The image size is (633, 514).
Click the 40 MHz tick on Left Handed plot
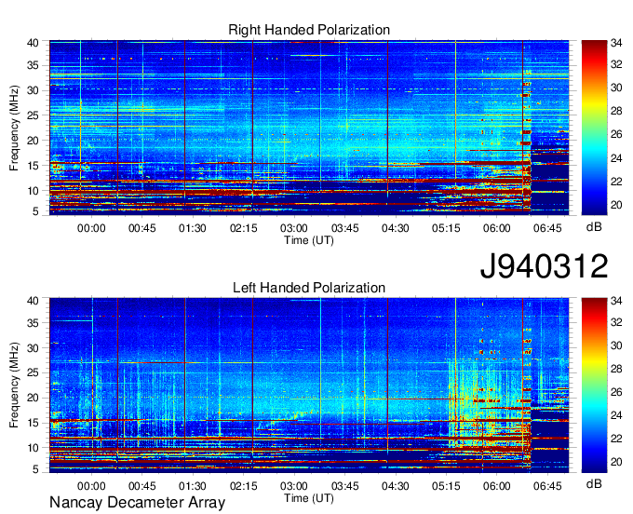click(33, 301)
